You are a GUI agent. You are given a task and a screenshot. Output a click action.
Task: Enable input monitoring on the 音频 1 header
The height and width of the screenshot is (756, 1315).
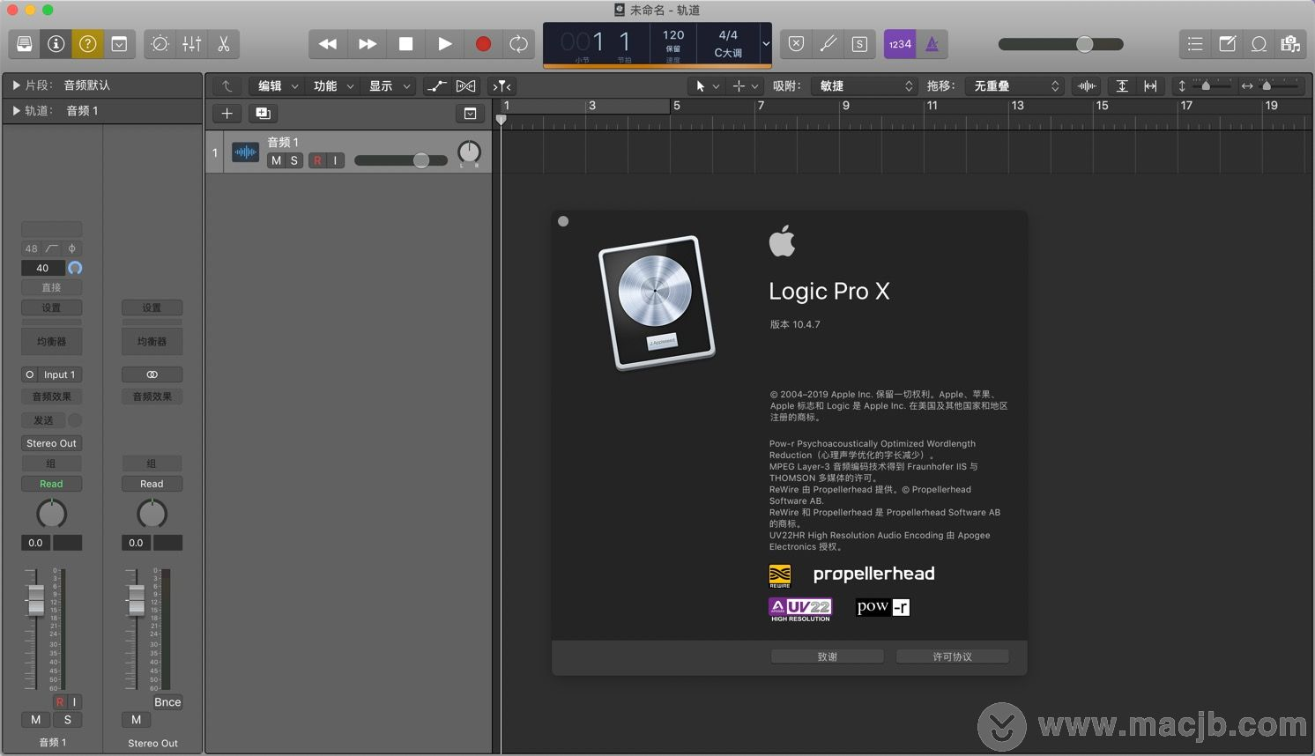pos(336,160)
